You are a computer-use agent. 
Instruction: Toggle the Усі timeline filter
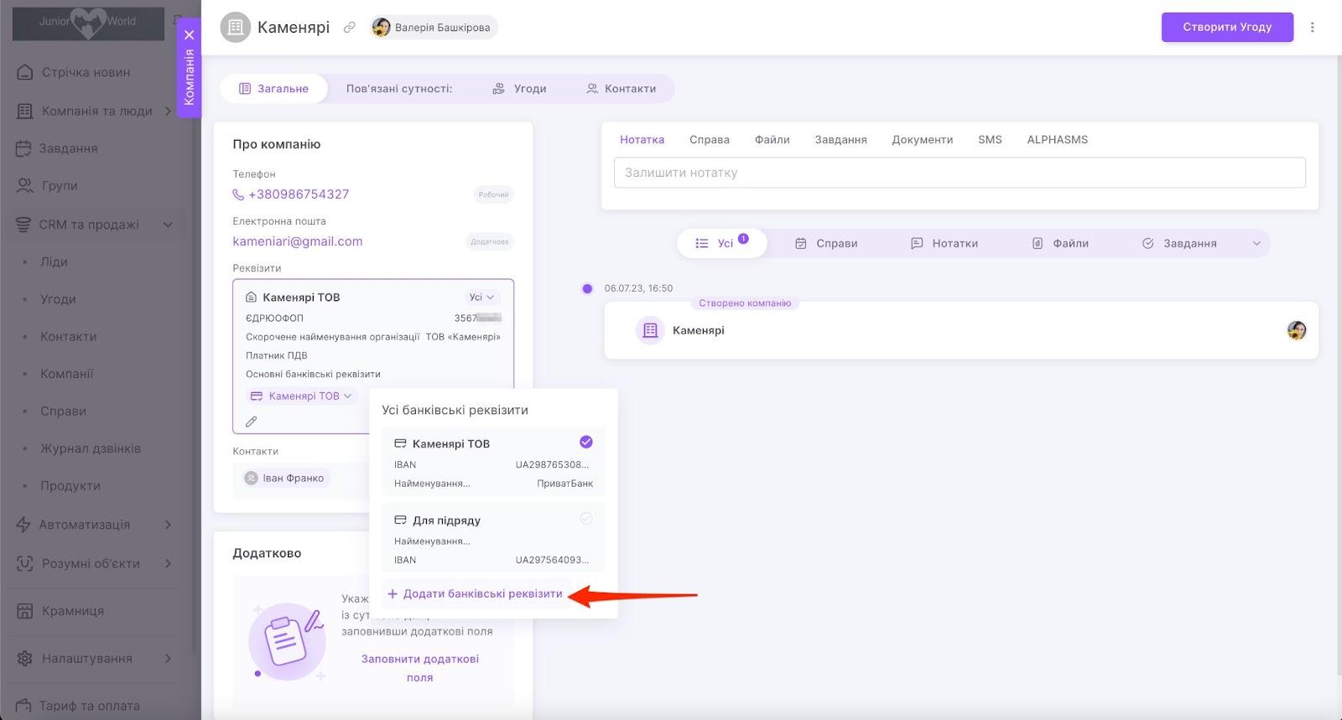[721, 243]
